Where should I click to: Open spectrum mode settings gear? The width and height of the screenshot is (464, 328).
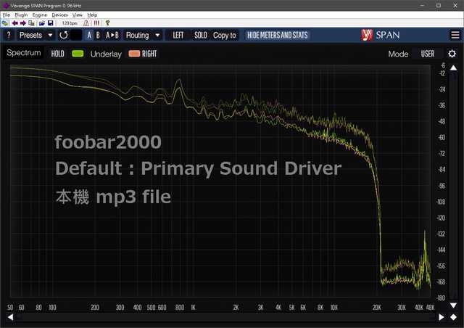click(452, 54)
